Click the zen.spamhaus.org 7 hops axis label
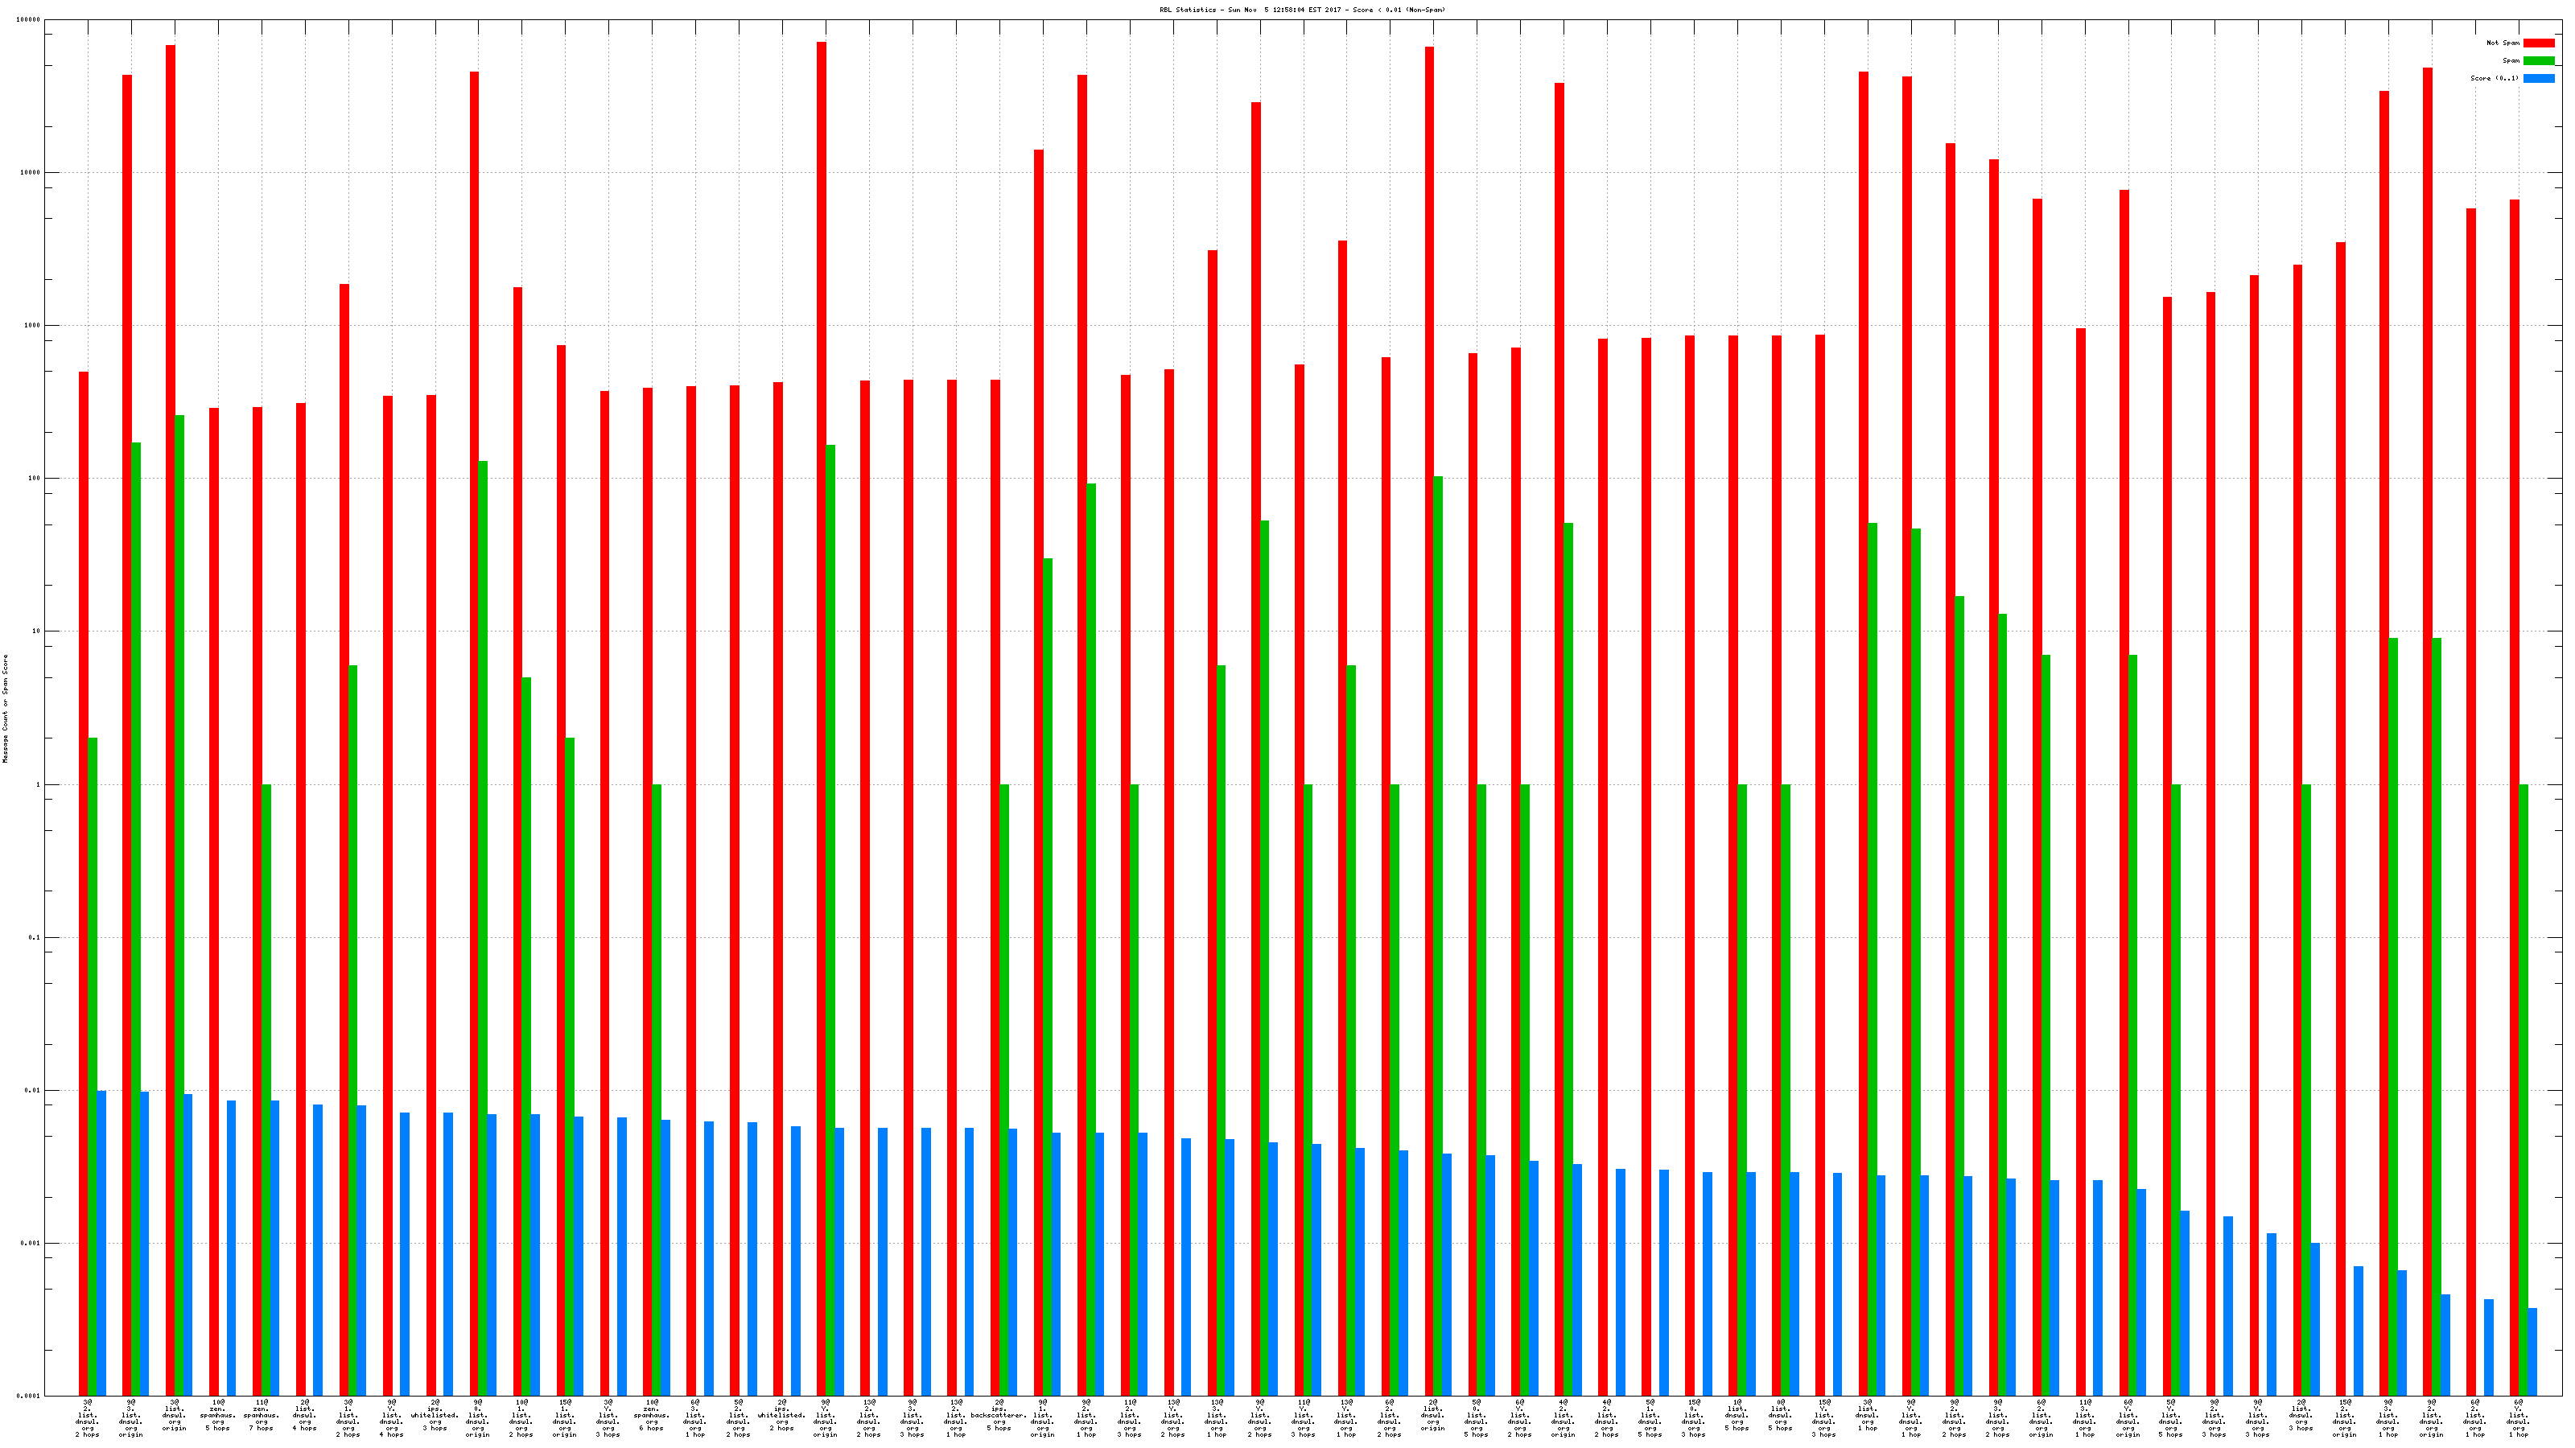Viewport: 2575px width, 1448px height. tap(261, 1416)
